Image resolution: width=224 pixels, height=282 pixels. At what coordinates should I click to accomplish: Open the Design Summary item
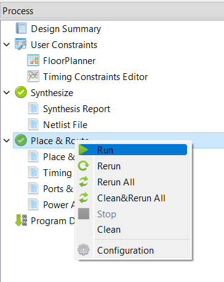coord(66,29)
